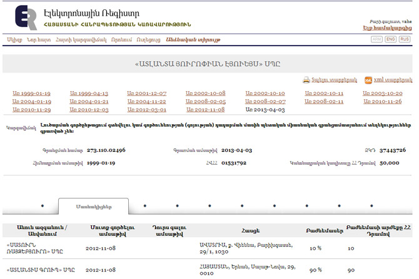Click the first dot tab left of Մասնակիցներ
Screen dimensions: 419x279
pyautogui.click(x=42, y=205)
